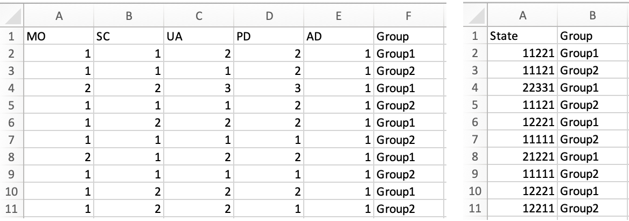
Task: Select column A header above State
Action: click(x=522, y=17)
